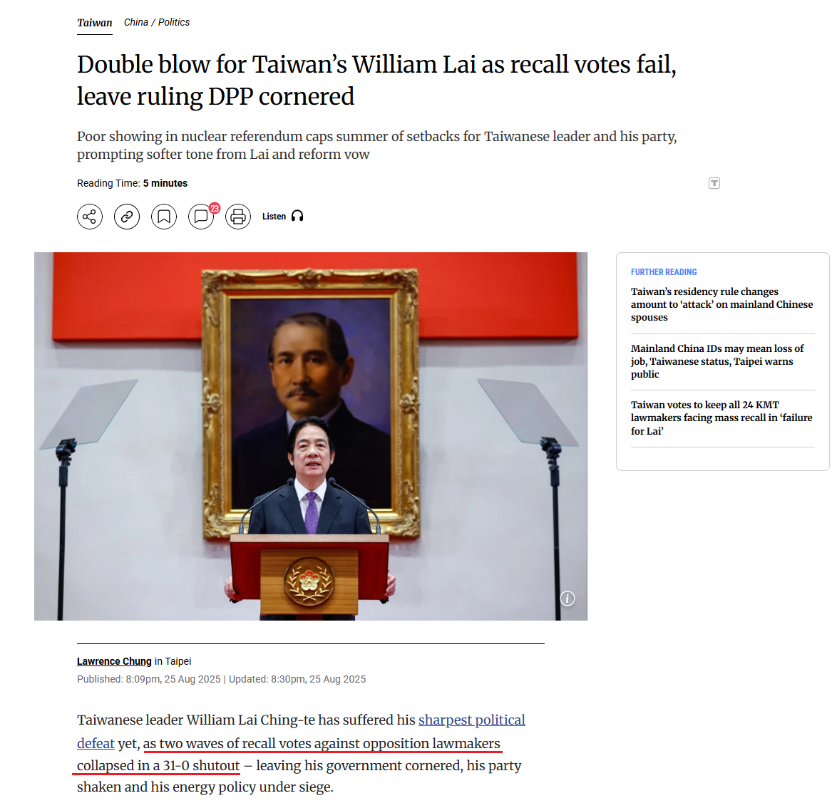Print the article using printer icon

(238, 217)
